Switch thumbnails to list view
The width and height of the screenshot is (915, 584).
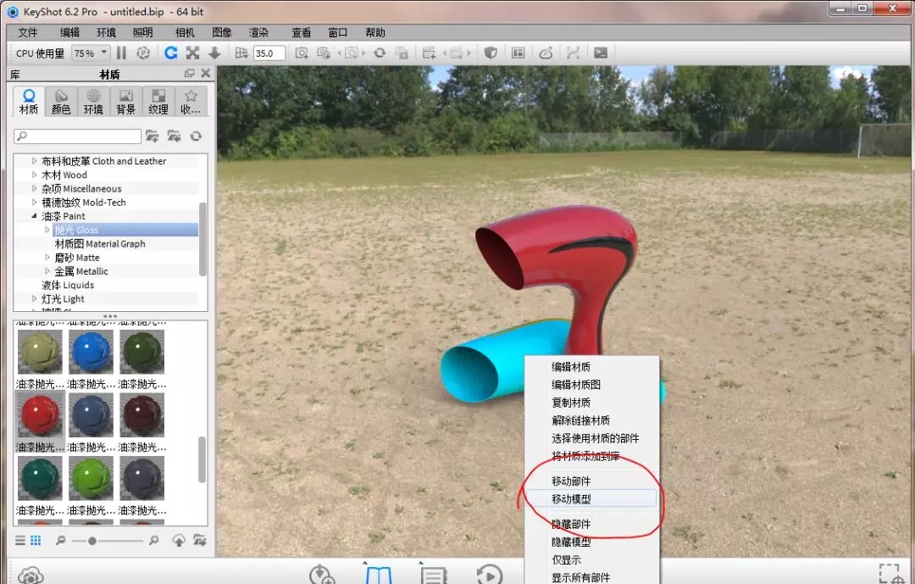(20, 540)
